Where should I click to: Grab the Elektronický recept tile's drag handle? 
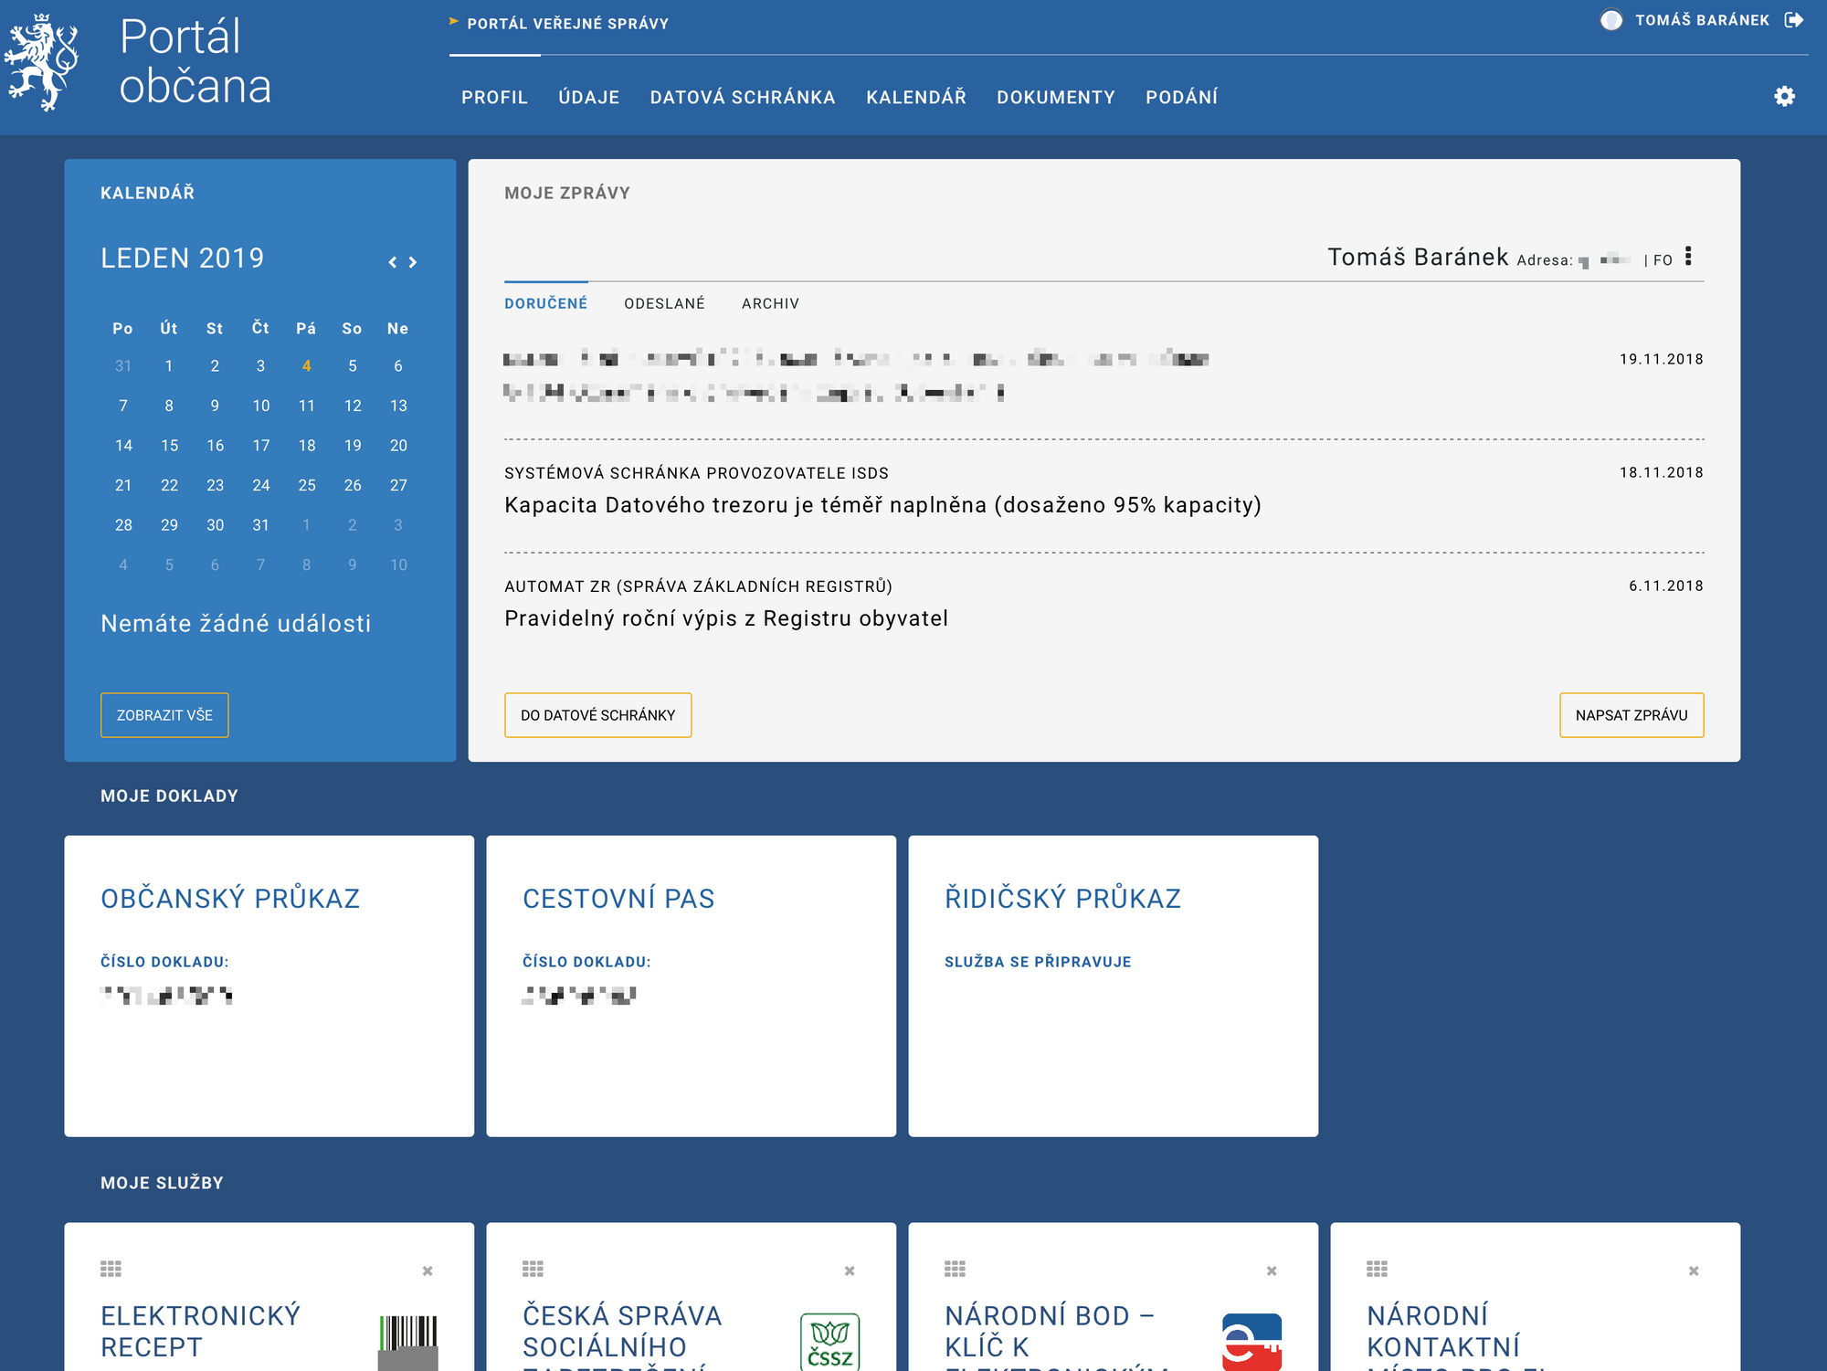111,1269
